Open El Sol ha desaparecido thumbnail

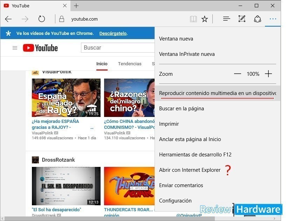click(x=66, y=186)
